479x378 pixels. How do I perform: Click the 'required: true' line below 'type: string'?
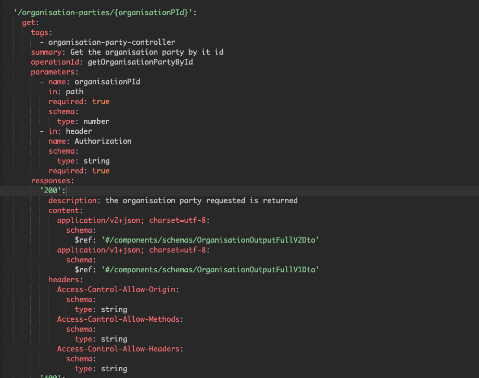[79, 171]
